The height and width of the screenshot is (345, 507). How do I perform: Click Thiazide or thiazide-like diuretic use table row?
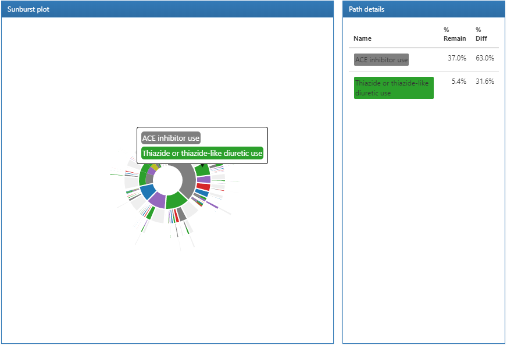coord(424,88)
